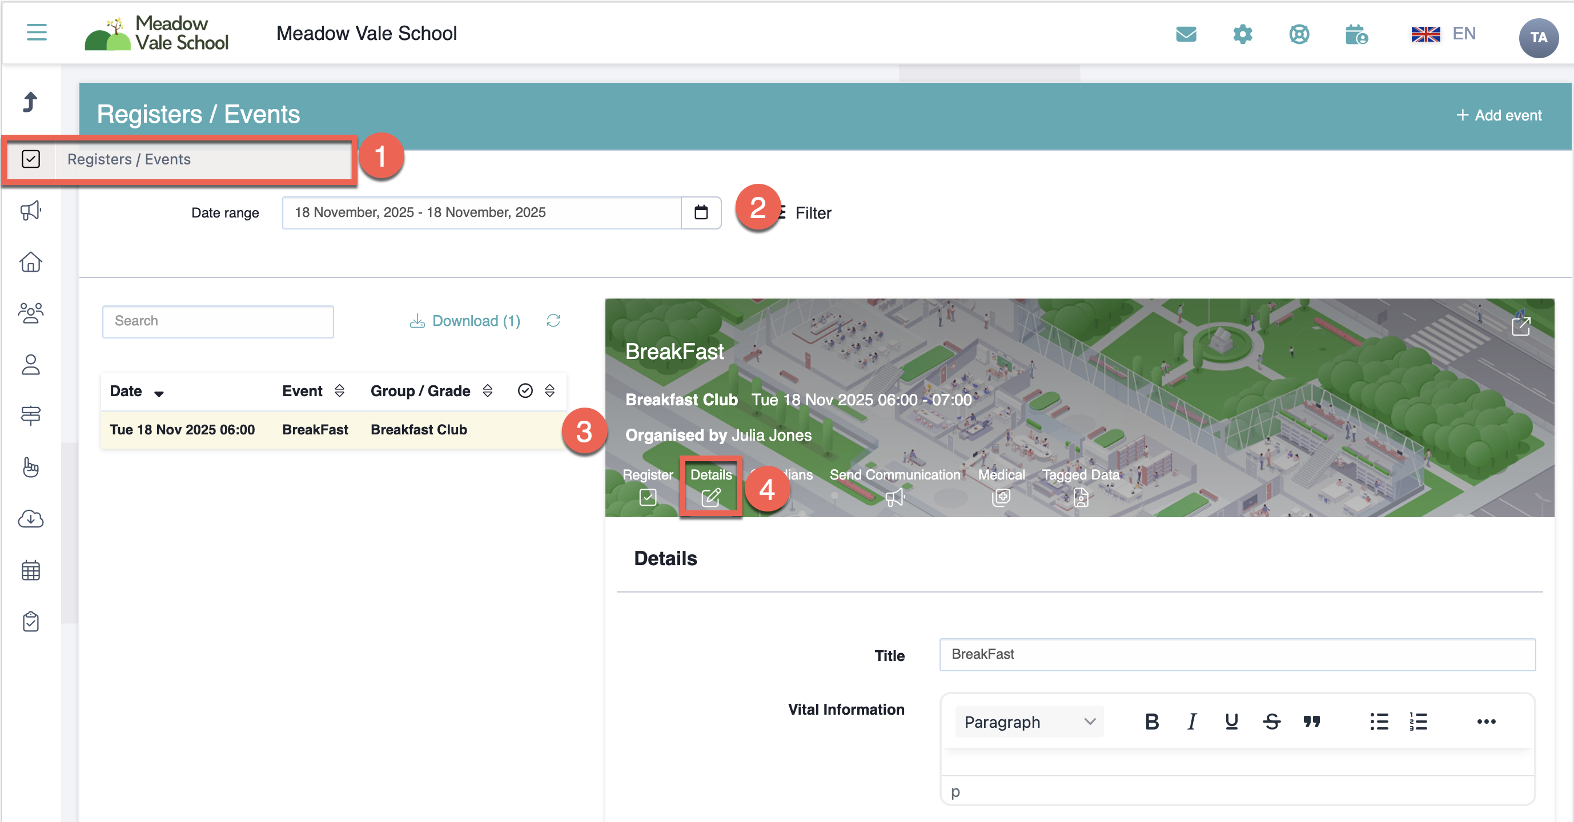The width and height of the screenshot is (1574, 822).
Task: Open the Paragraph style dropdown
Action: pyautogui.click(x=1029, y=722)
